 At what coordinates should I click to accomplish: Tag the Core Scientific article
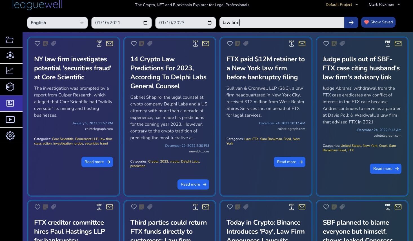[53, 44]
